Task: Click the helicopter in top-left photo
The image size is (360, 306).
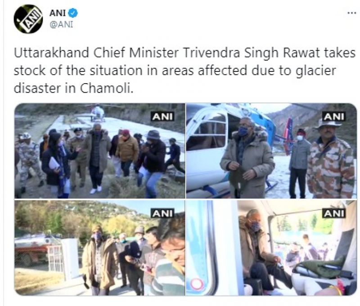Action: [98, 113]
